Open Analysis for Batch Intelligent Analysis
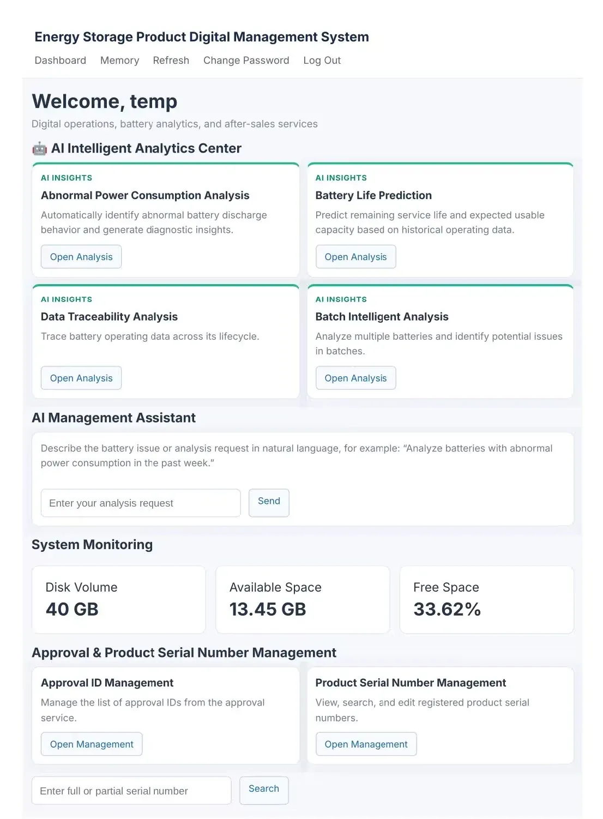603x819 pixels. pos(355,378)
